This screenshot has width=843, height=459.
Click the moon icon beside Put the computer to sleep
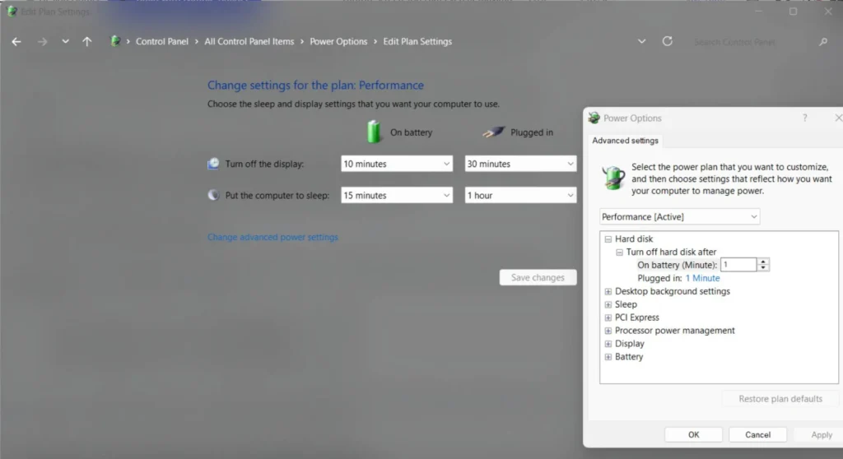click(x=213, y=195)
